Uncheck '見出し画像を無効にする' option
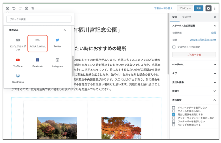Viewport: 221px width, 143px height. pos(174,114)
